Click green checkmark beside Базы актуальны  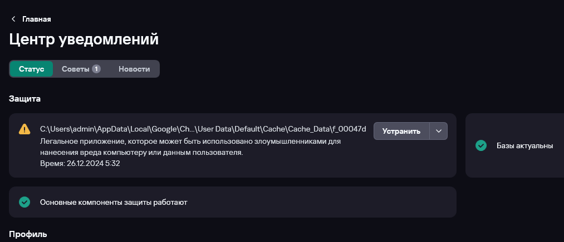click(x=481, y=145)
